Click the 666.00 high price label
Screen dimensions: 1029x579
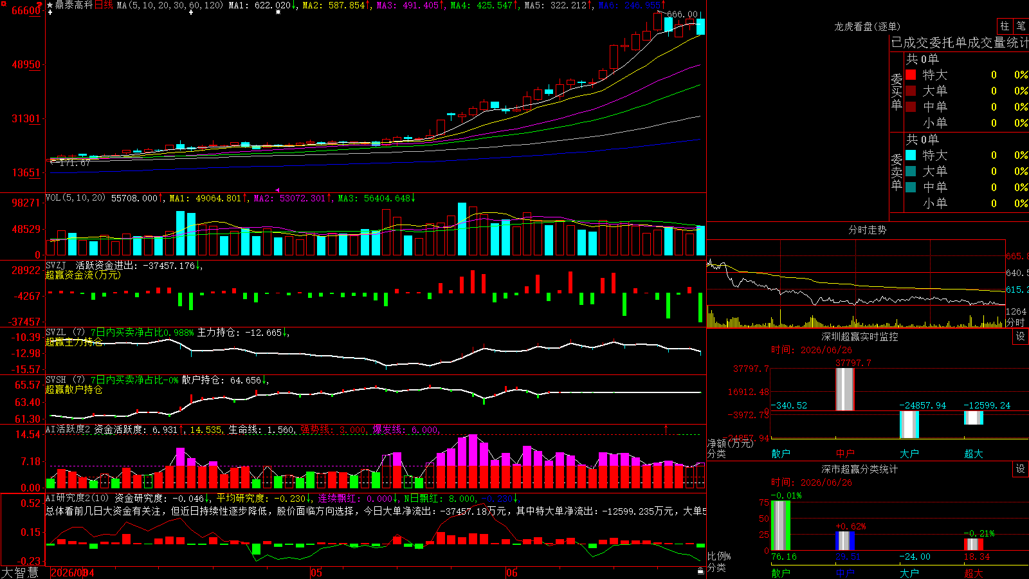[x=682, y=14]
